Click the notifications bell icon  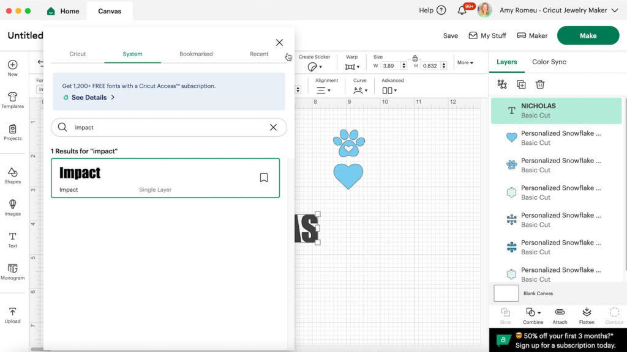[462, 10]
